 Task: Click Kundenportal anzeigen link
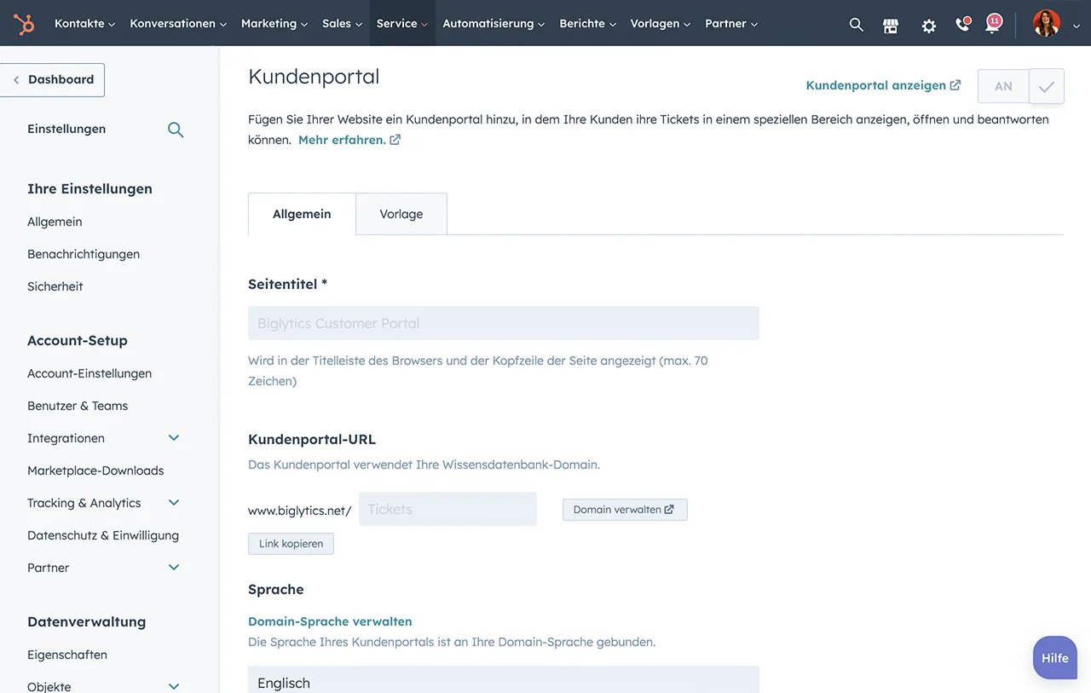coord(876,84)
